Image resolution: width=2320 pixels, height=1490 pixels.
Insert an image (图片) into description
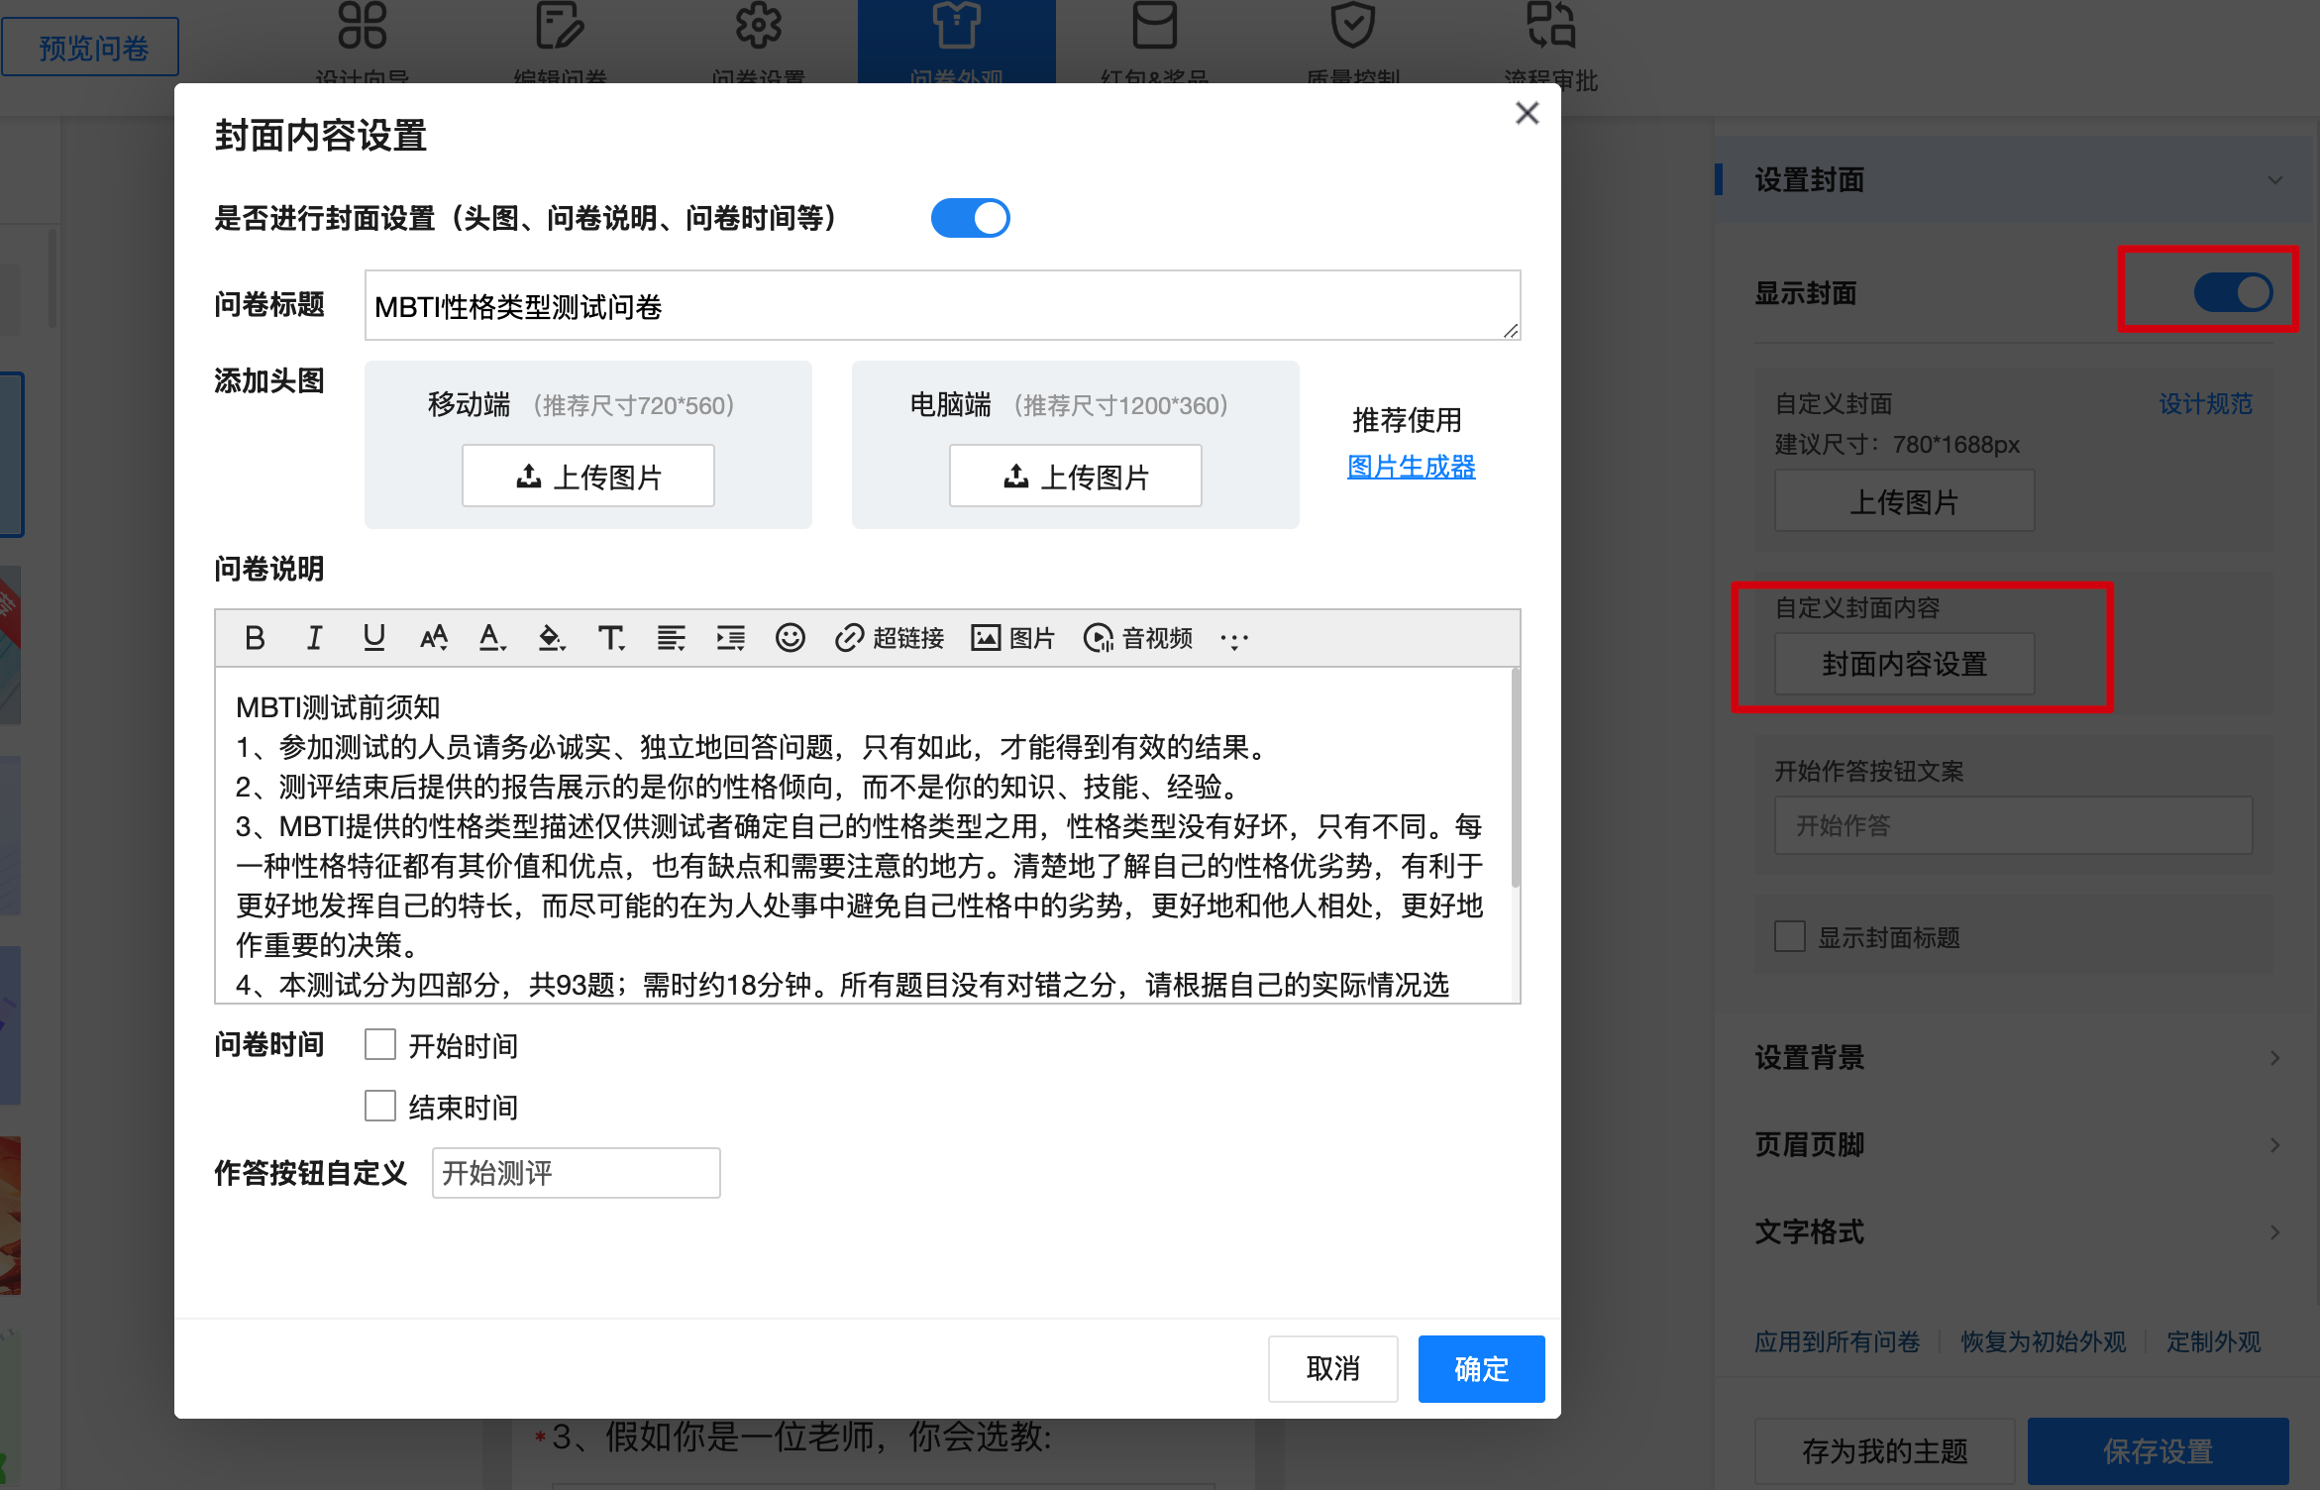1012,638
